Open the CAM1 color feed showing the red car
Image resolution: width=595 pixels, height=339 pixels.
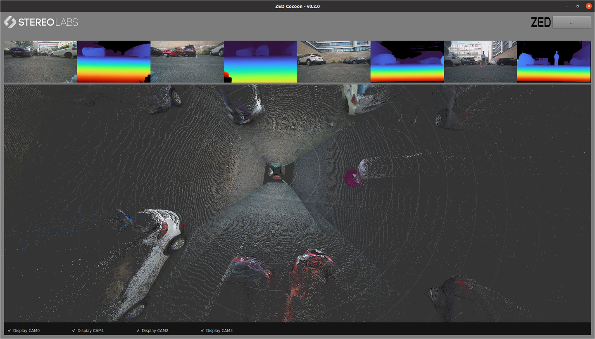pos(187,61)
